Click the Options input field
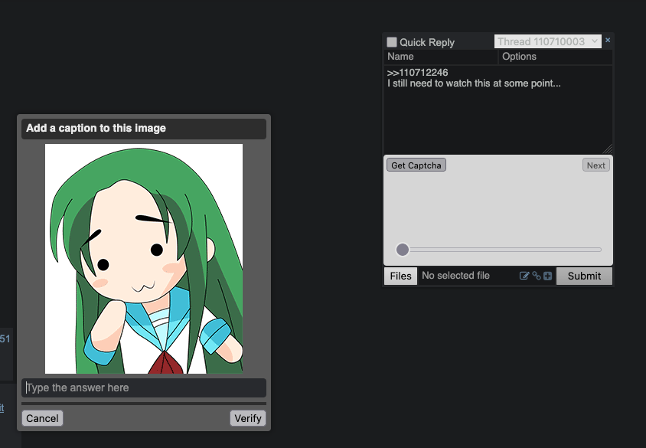The image size is (646, 448). coord(556,57)
